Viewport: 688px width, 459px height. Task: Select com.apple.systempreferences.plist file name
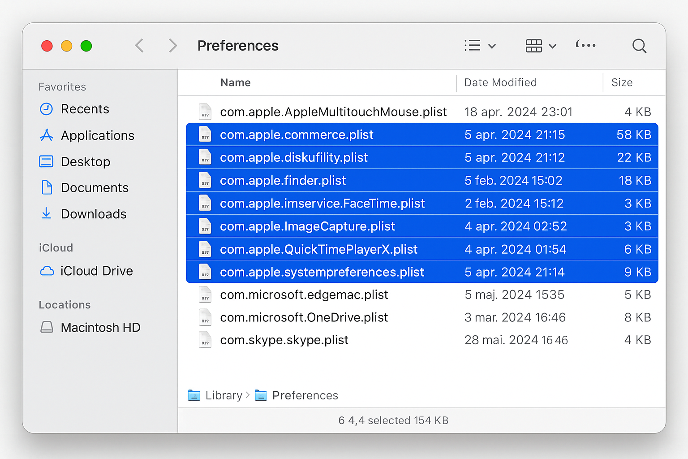coord(322,272)
